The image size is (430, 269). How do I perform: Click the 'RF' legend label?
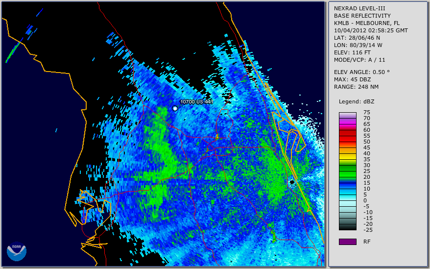367,242
